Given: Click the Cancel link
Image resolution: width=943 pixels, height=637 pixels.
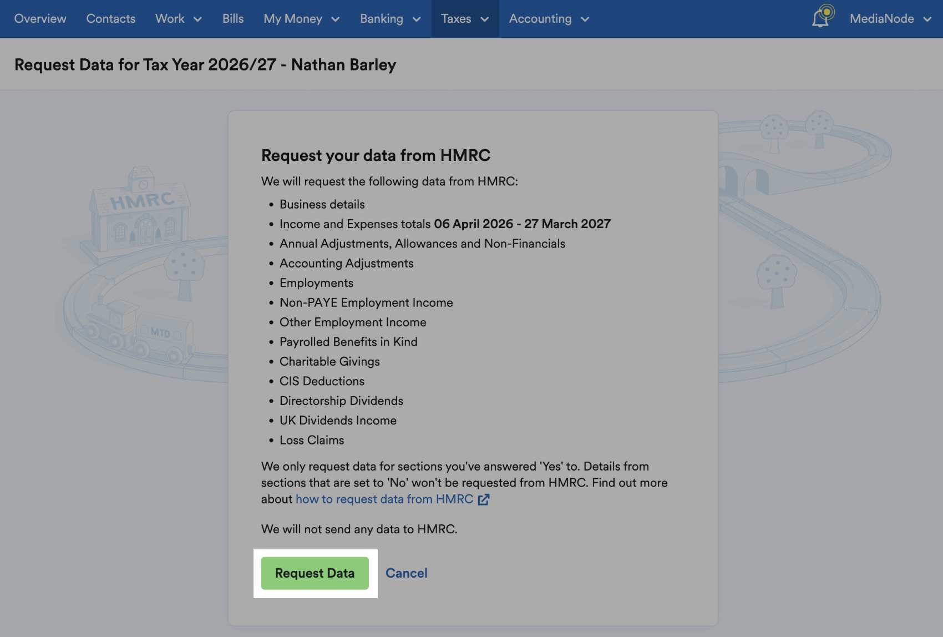Looking at the screenshot, I should pyautogui.click(x=407, y=573).
